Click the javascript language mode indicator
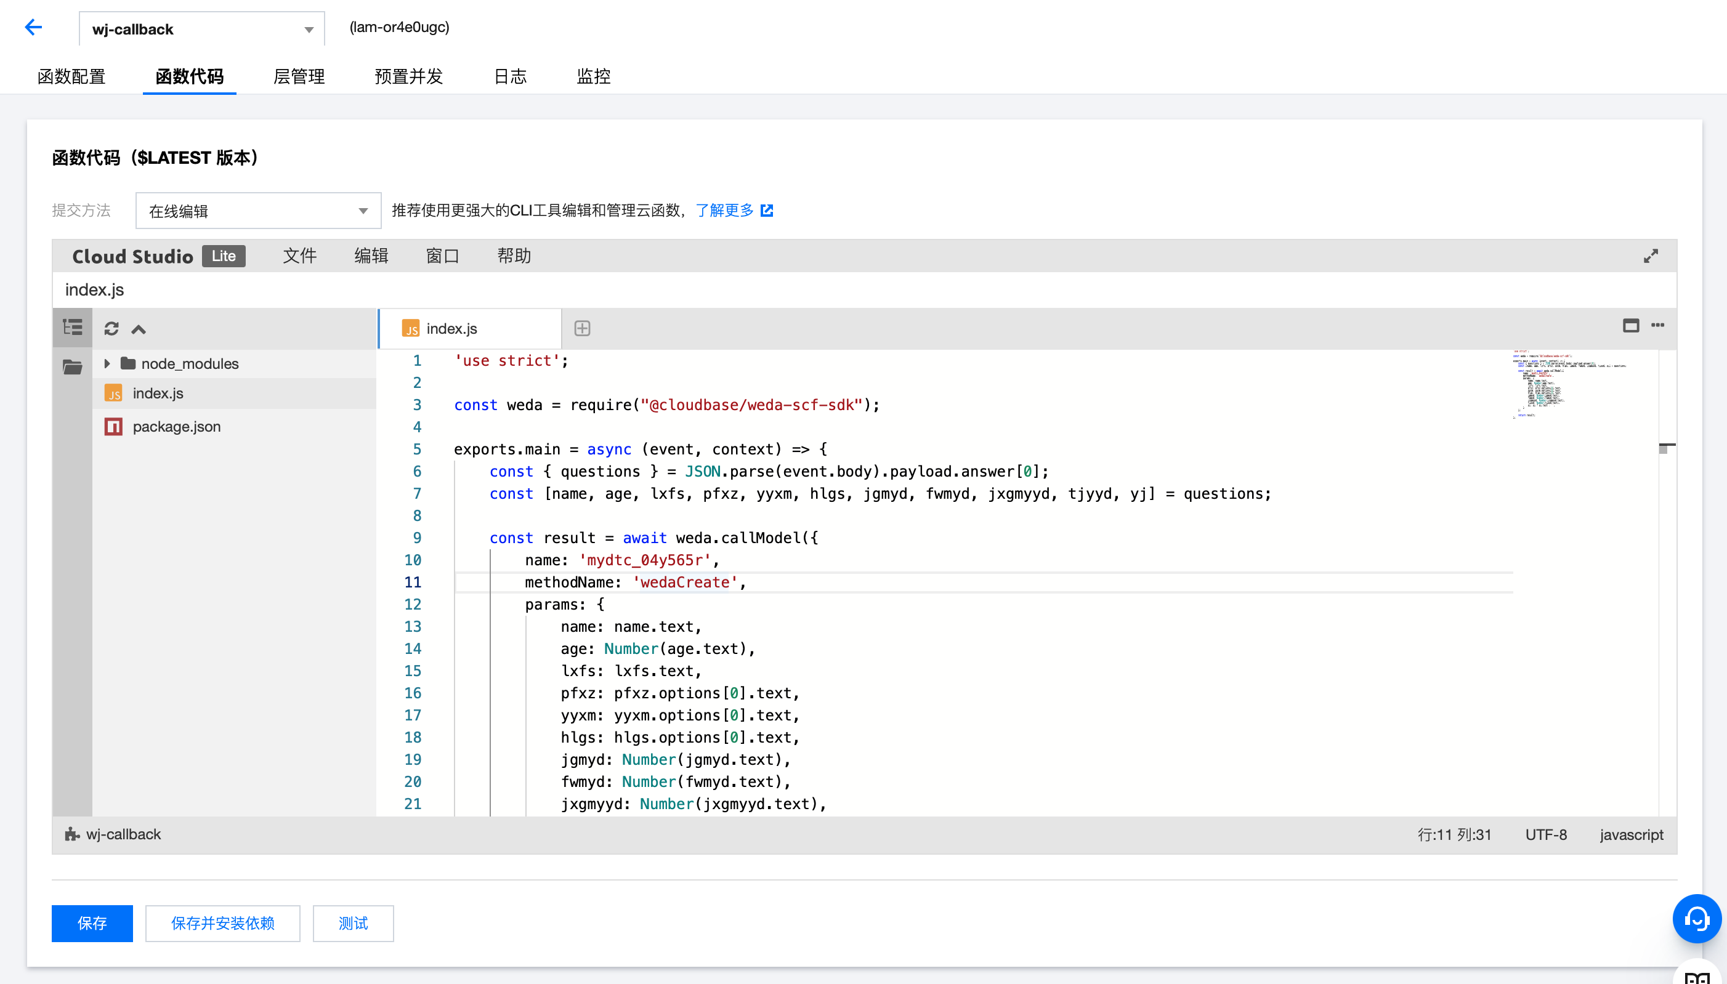The image size is (1727, 984). click(x=1630, y=834)
